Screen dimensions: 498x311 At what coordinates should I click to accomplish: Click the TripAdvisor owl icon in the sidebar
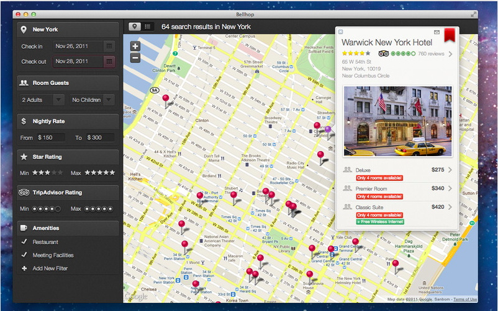[x=24, y=193]
